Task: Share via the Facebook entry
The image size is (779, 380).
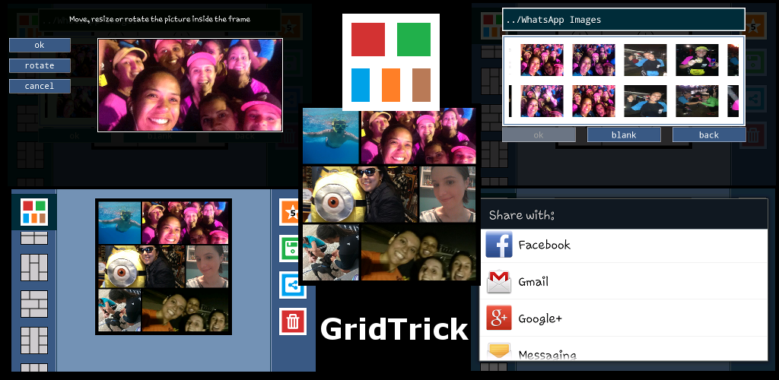Action: [624, 245]
